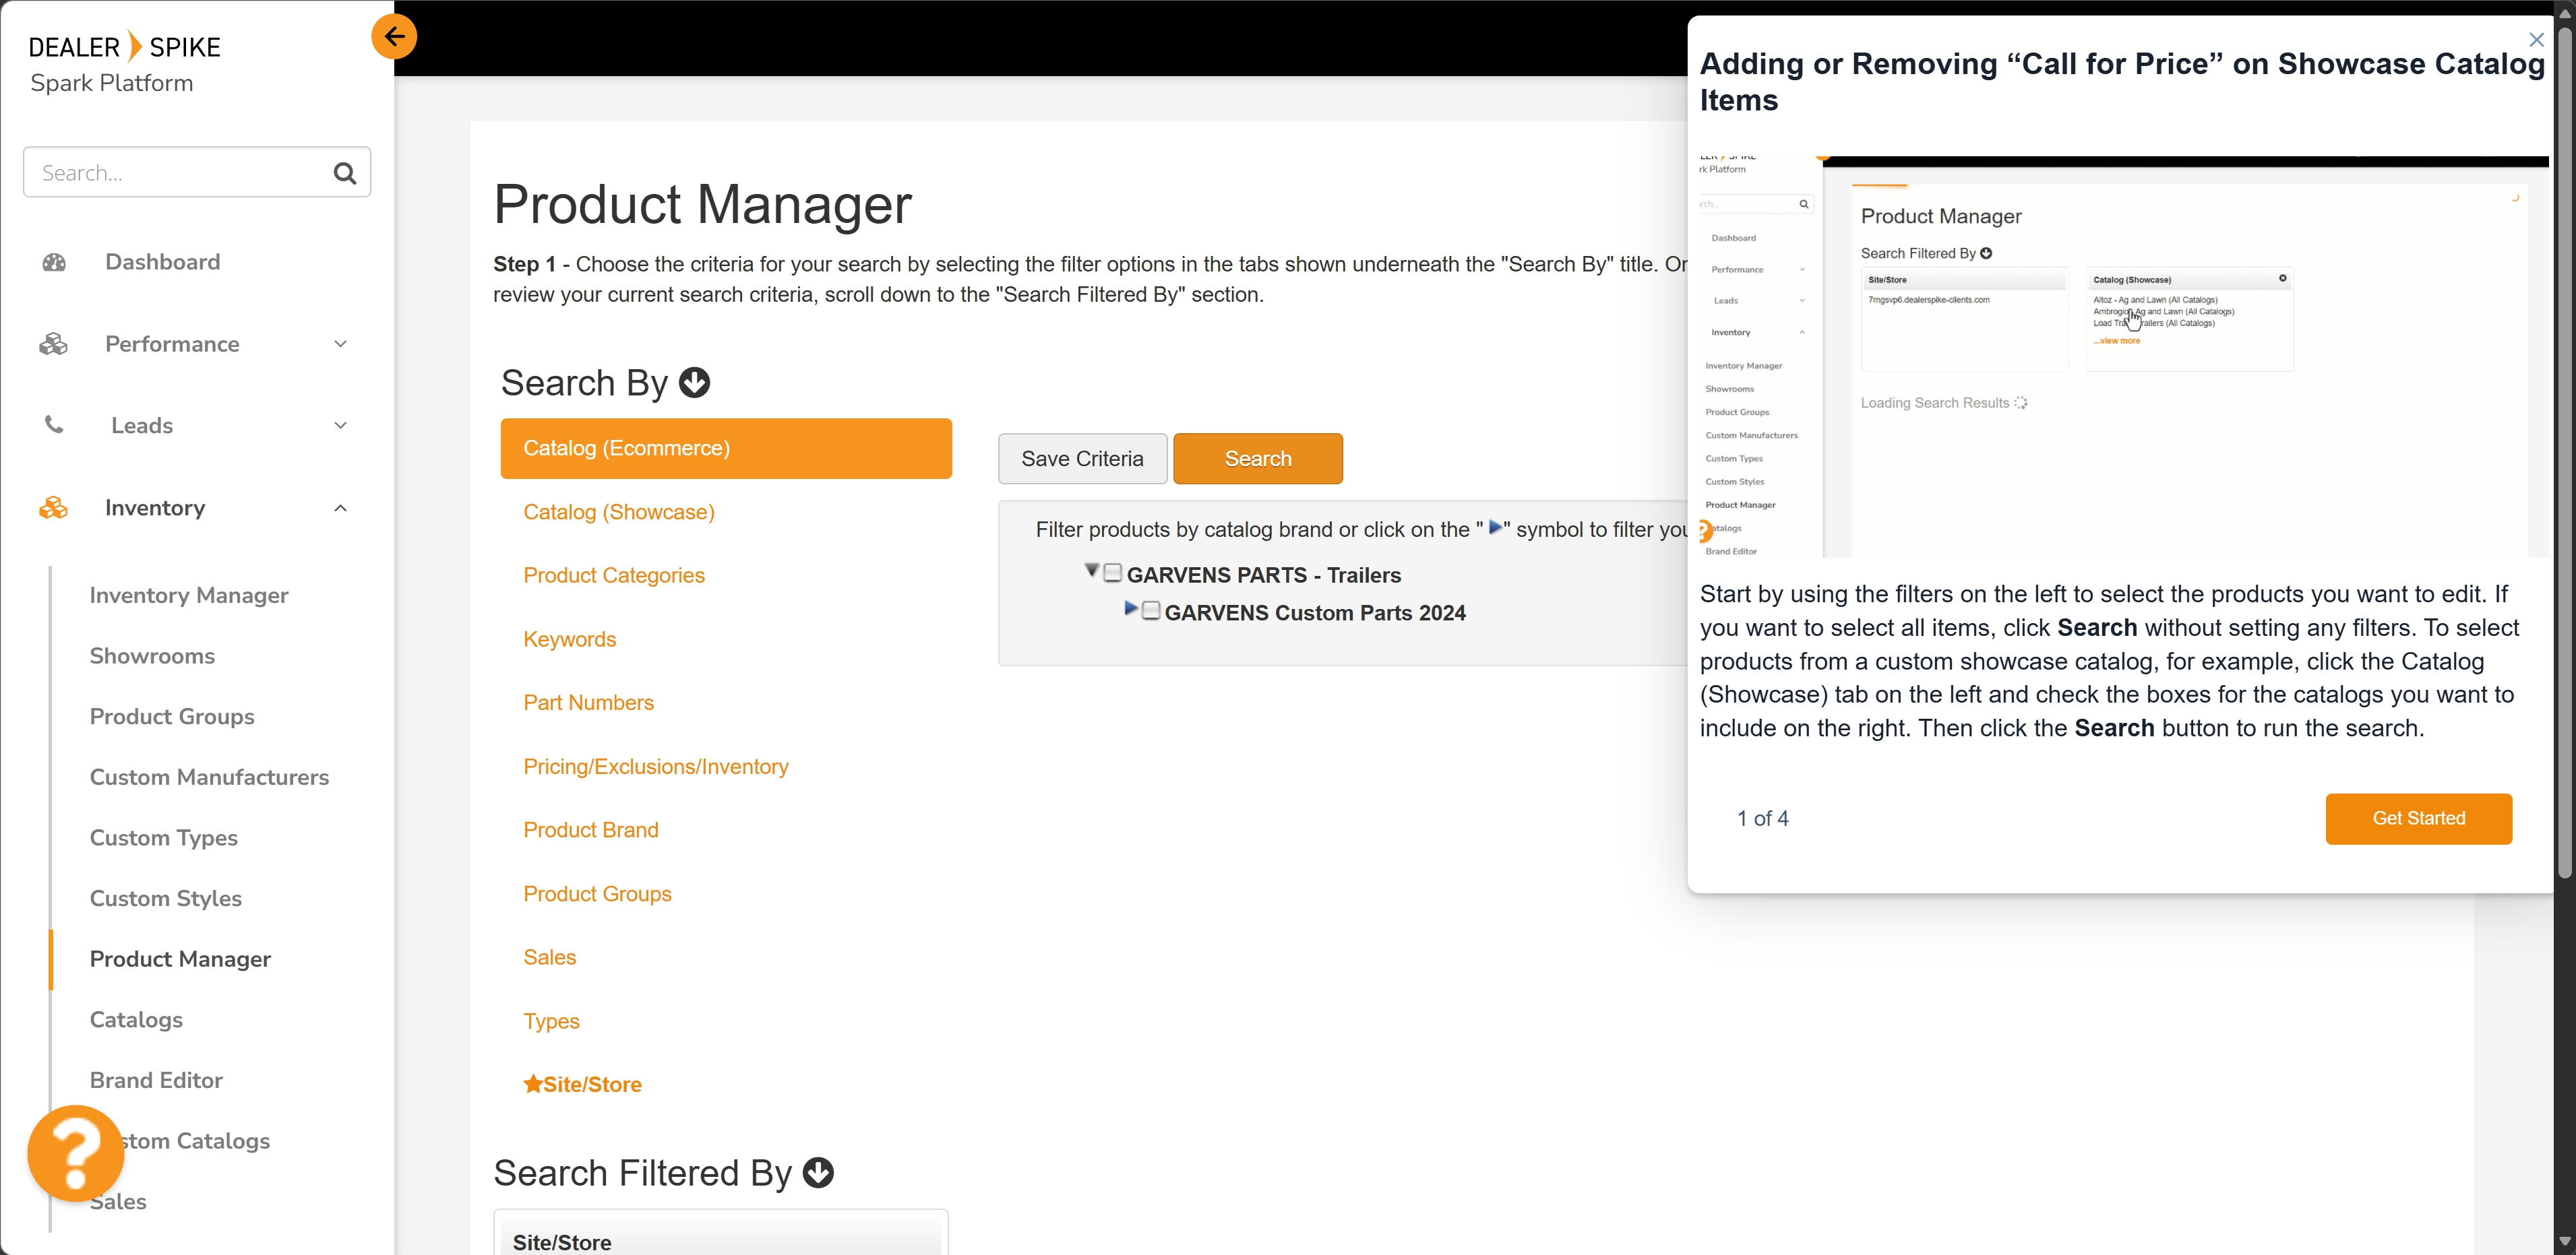Click the orange back arrow button
Screen dimensions: 2576x1255
(394, 37)
